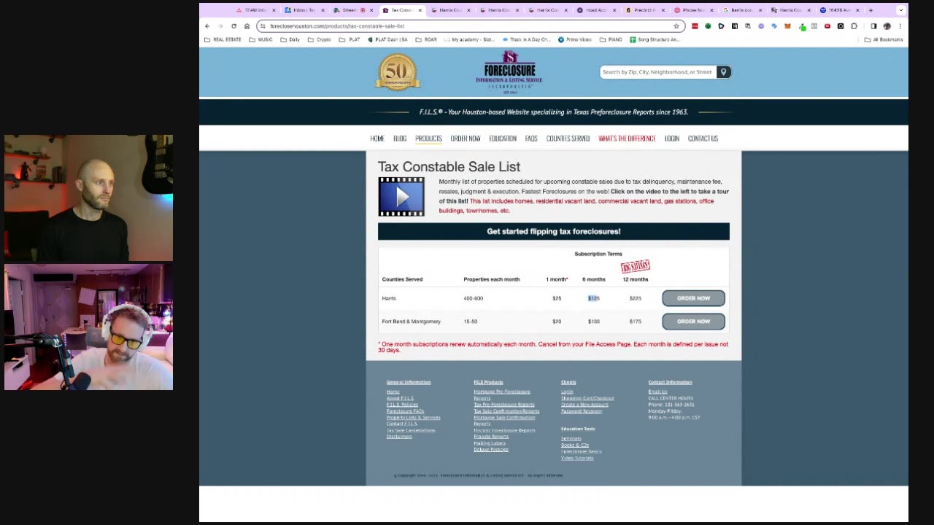Open LOGIN in site navigation
The image size is (934, 525).
point(672,139)
